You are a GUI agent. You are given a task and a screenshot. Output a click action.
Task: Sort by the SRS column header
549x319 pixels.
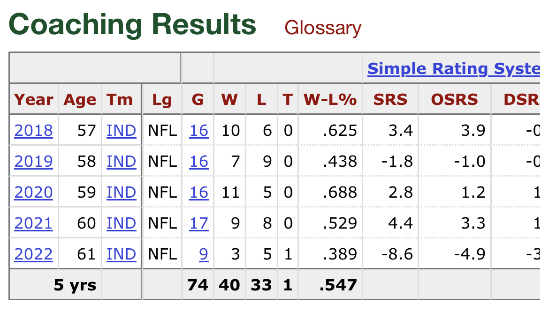point(390,99)
